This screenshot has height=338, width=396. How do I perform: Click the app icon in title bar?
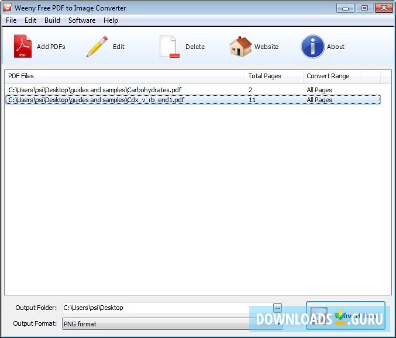[x=7, y=8]
